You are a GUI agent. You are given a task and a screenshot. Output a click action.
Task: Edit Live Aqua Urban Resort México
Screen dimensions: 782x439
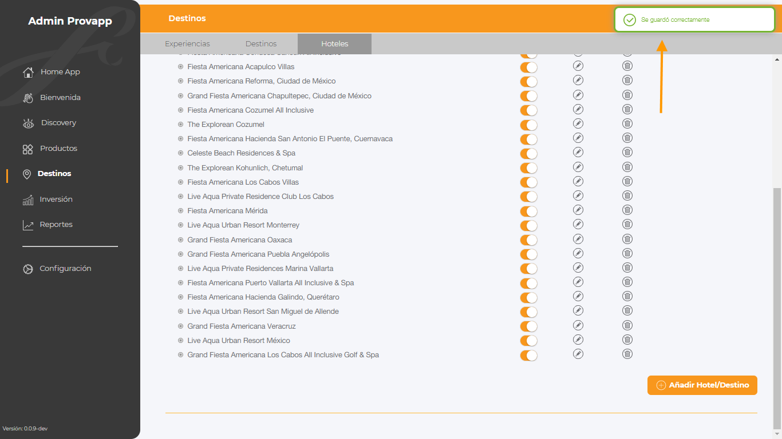tap(578, 340)
